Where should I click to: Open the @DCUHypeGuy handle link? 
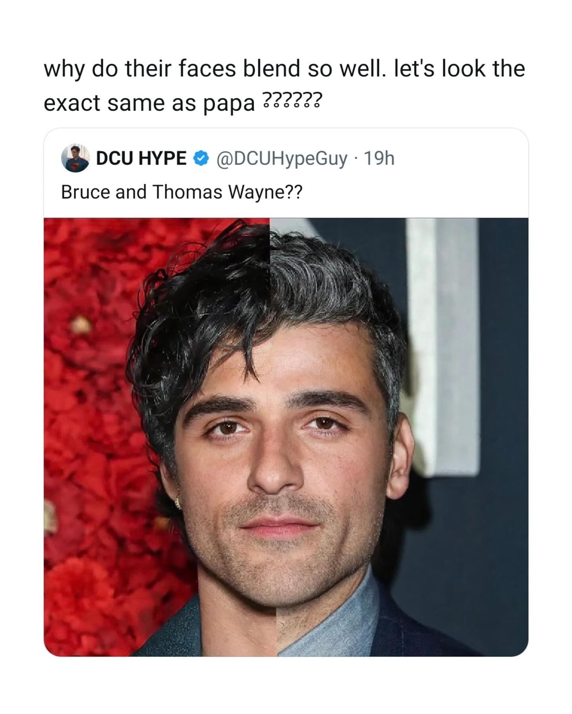(x=282, y=159)
